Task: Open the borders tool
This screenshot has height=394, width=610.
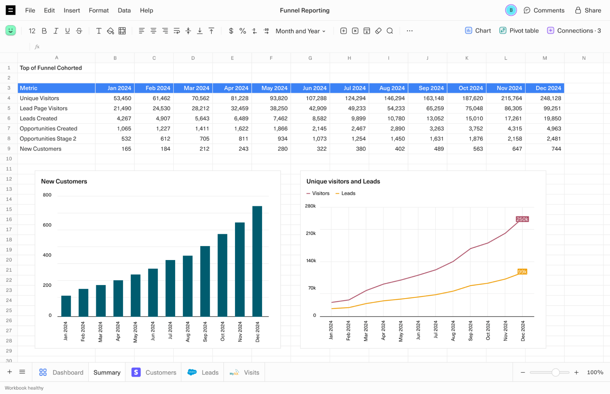Action: point(122,31)
